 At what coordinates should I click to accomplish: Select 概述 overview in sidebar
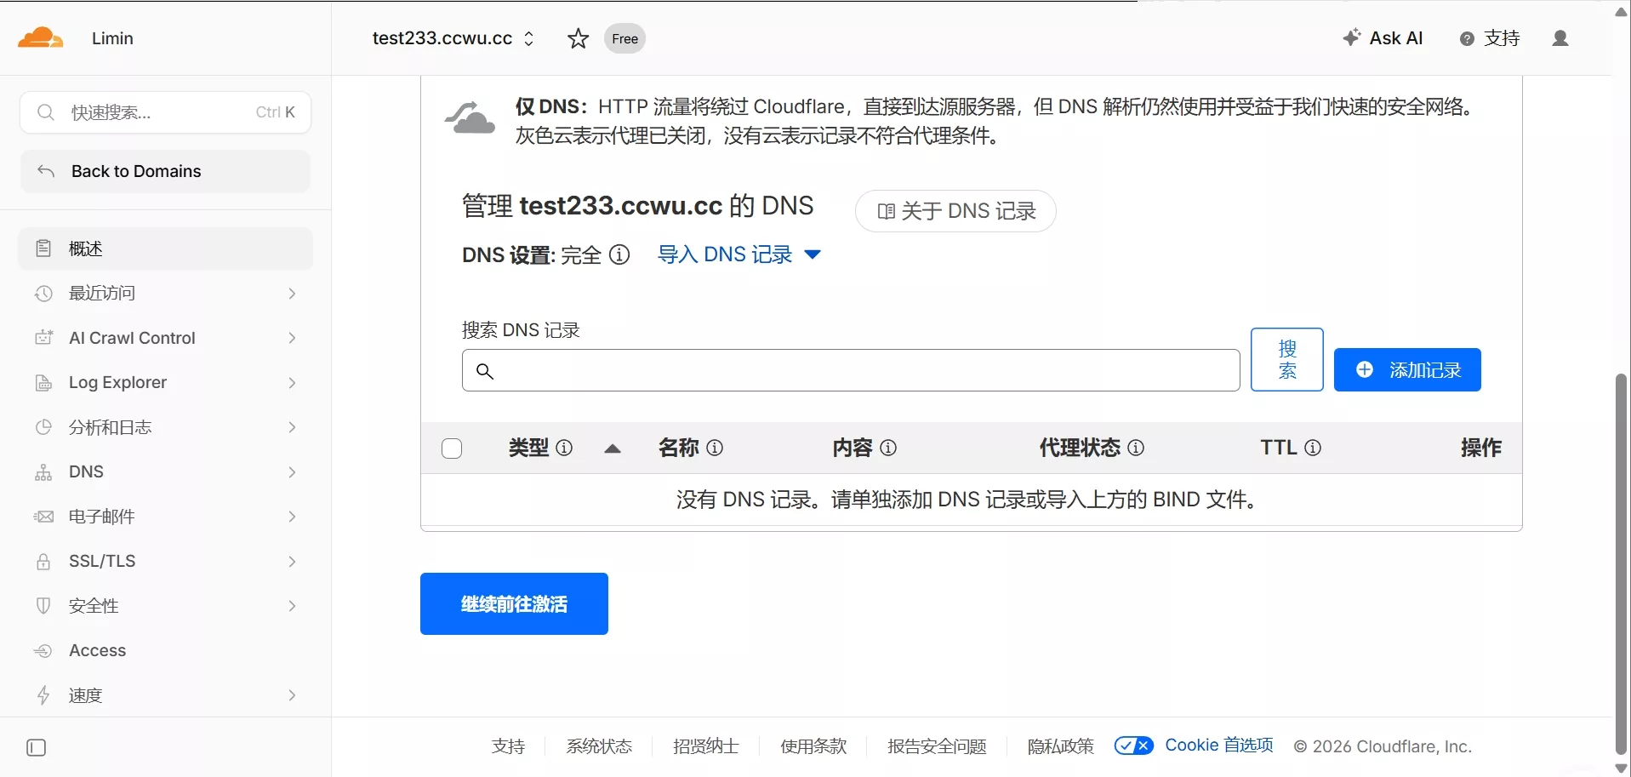[165, 249]
